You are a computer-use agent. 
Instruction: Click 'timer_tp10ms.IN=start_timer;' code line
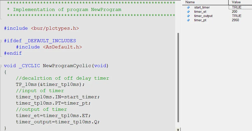pyautogui.click(x=58, y=97)
